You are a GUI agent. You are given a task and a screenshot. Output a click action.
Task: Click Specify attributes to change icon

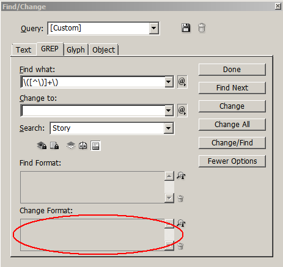tap(181, 223)
